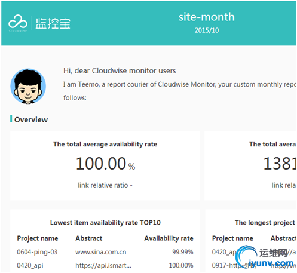This screenshot has height=273, width=297.
Task: Open the www.sina.com.cn abstract link
Action: [101, 252]
